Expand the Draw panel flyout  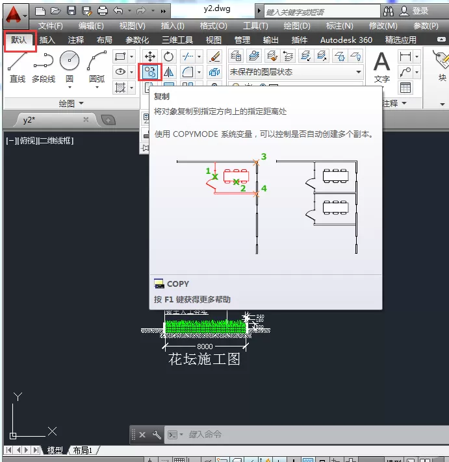tap(71, 103)
